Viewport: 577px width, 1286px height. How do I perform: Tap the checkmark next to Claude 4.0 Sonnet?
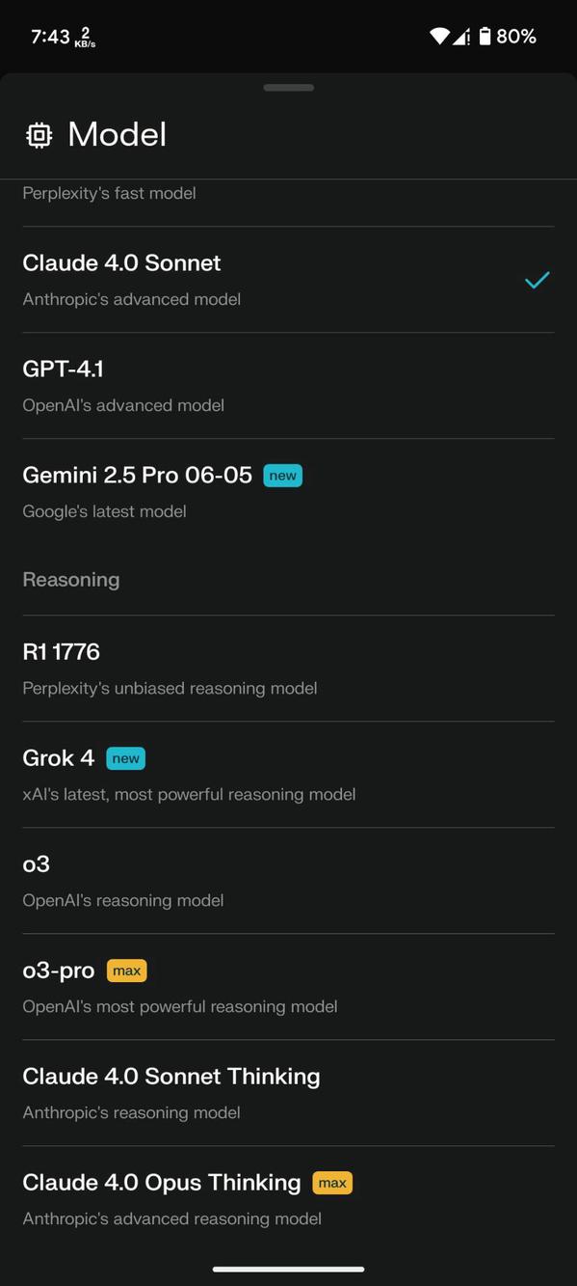(538, 281)
